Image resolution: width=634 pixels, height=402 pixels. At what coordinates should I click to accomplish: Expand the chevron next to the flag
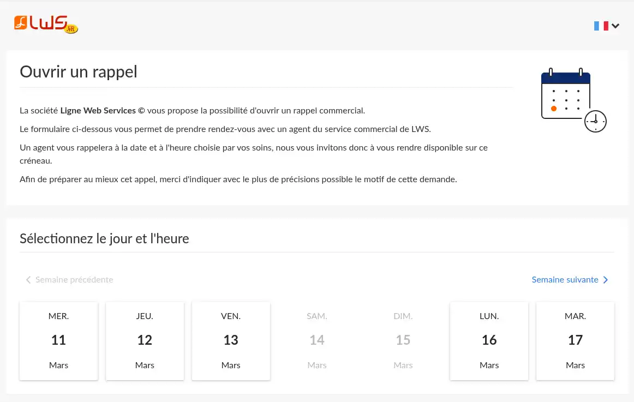pyautogui.click(x=615, y=25)
